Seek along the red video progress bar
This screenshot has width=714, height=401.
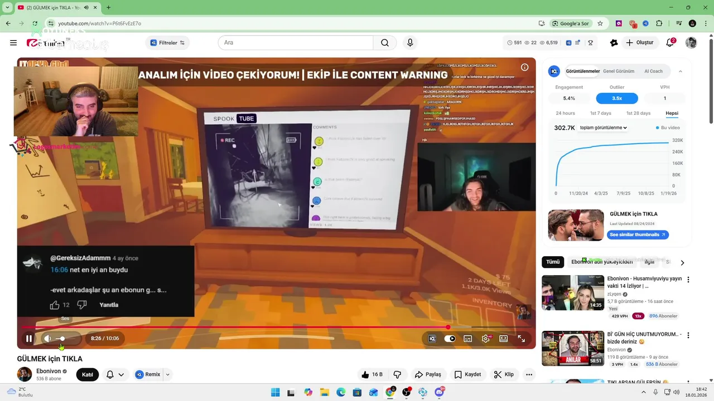pyautogui.click(x=276, y=327)
